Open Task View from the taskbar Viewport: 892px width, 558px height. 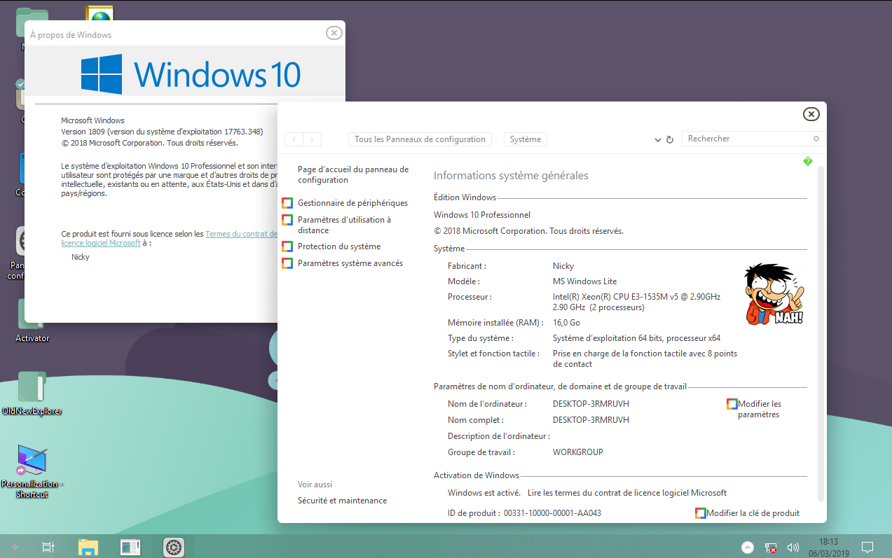point(48,547)
